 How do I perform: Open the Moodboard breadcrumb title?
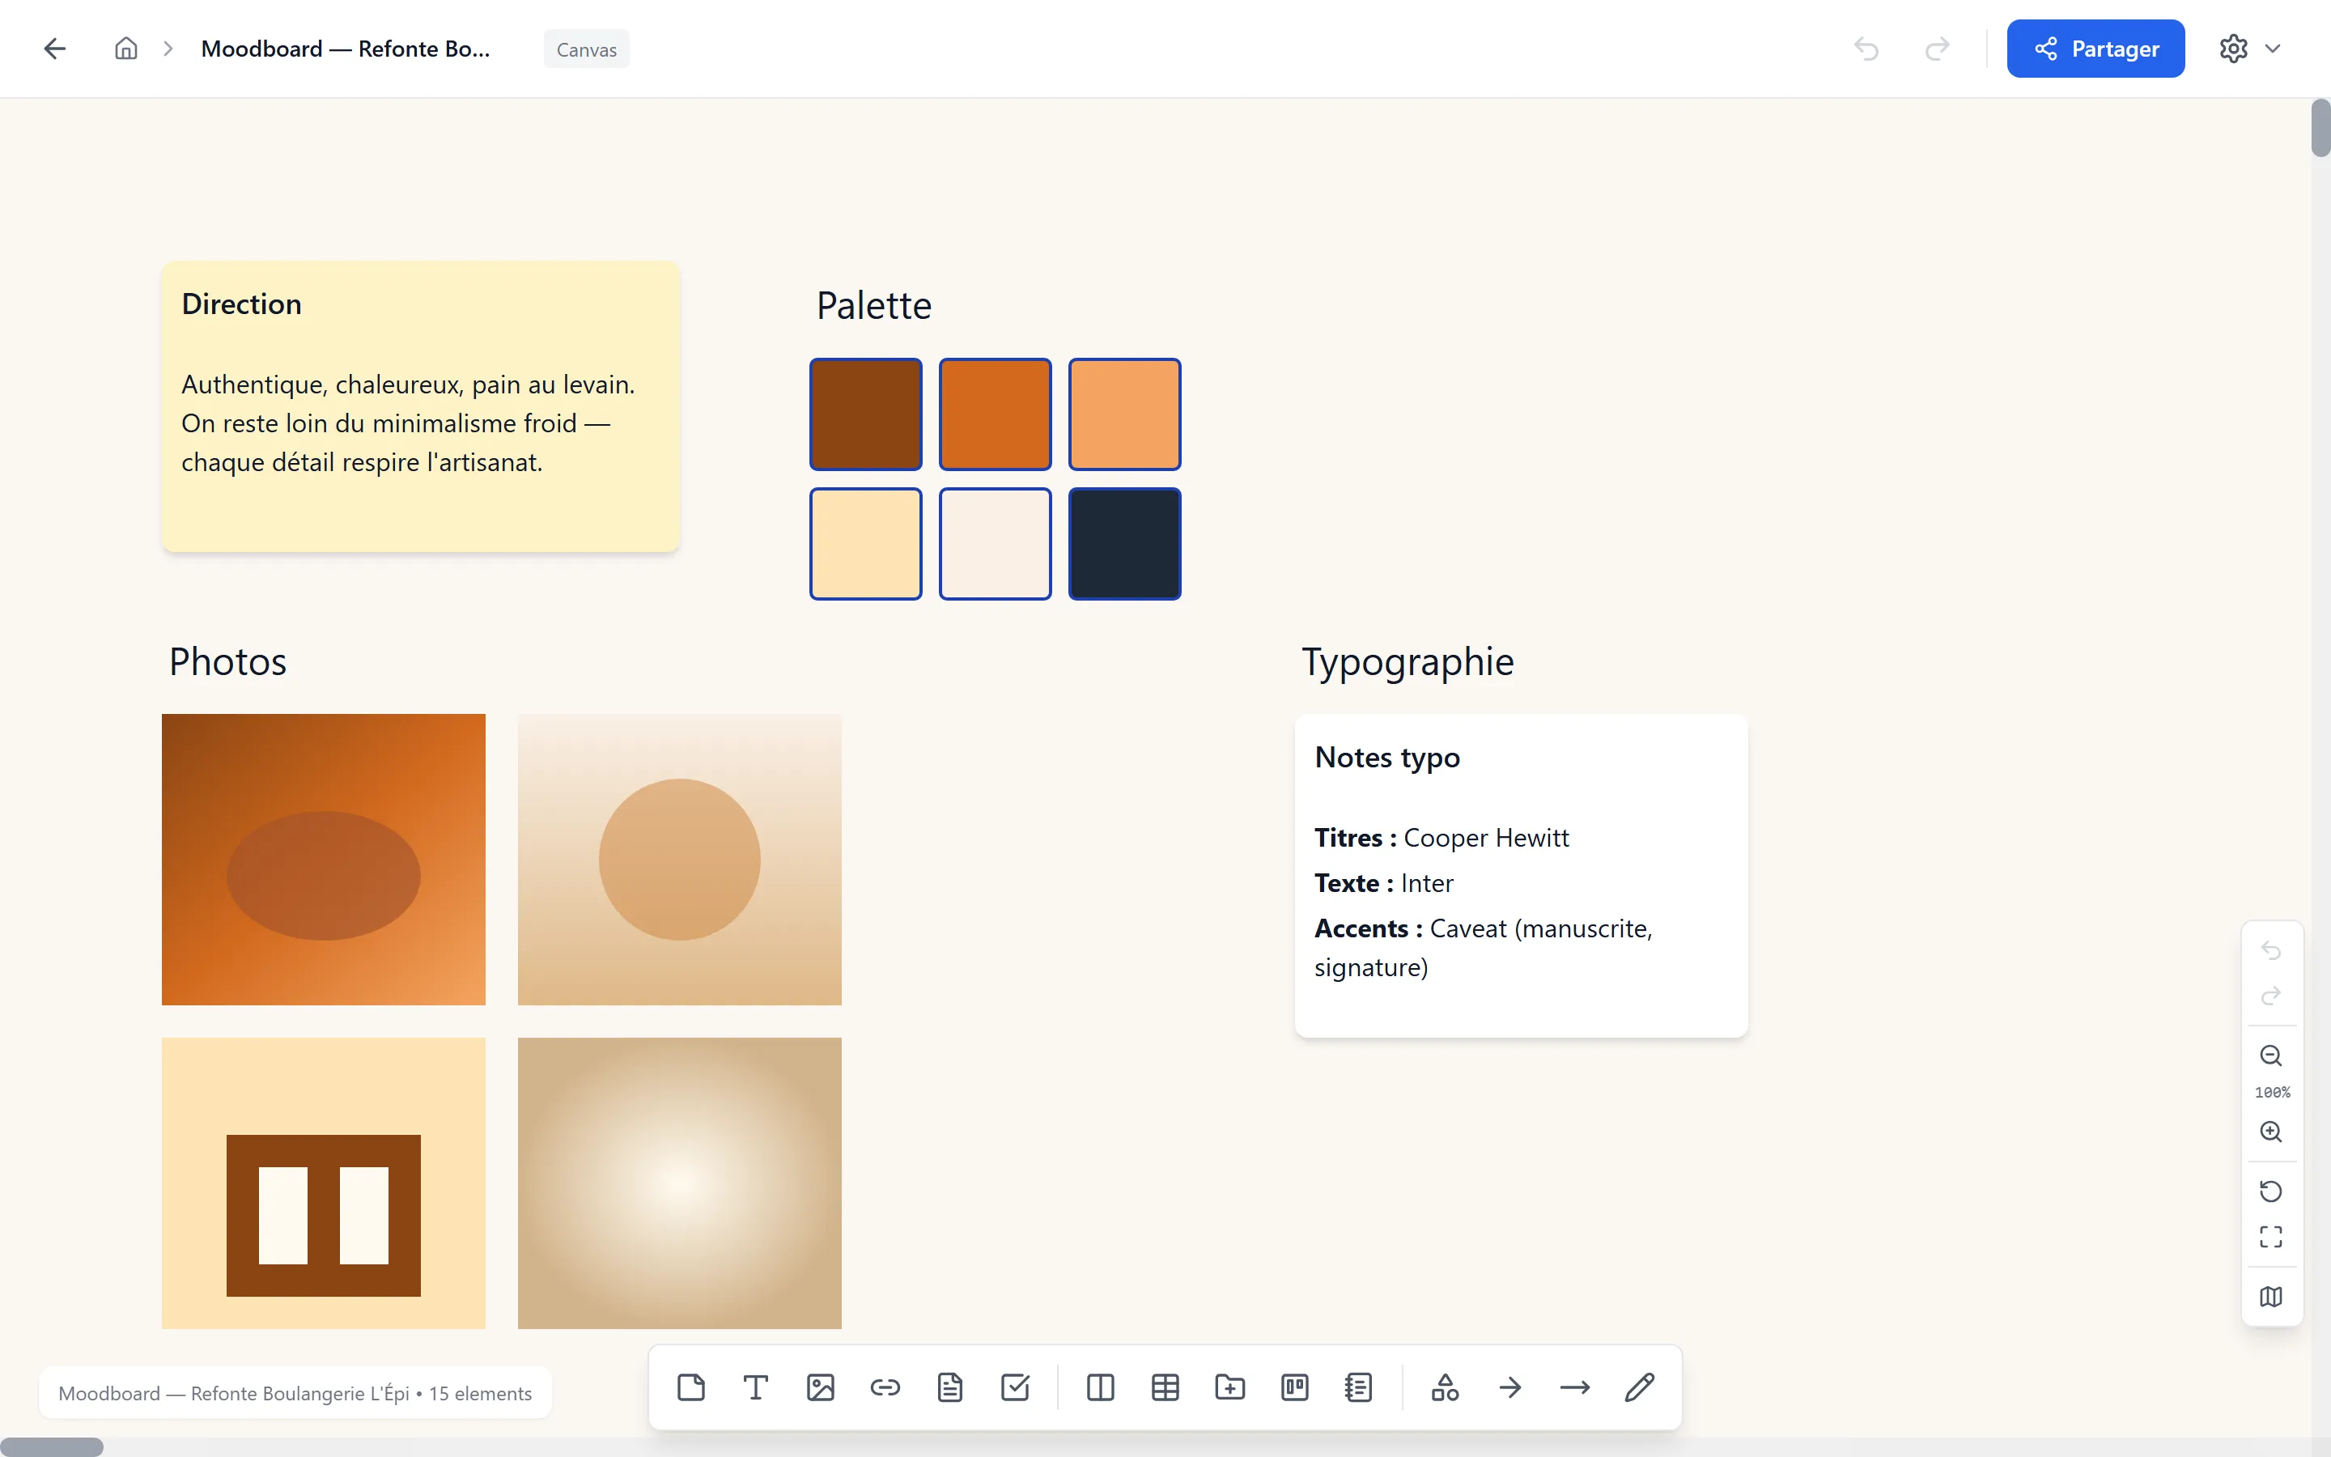346,49
